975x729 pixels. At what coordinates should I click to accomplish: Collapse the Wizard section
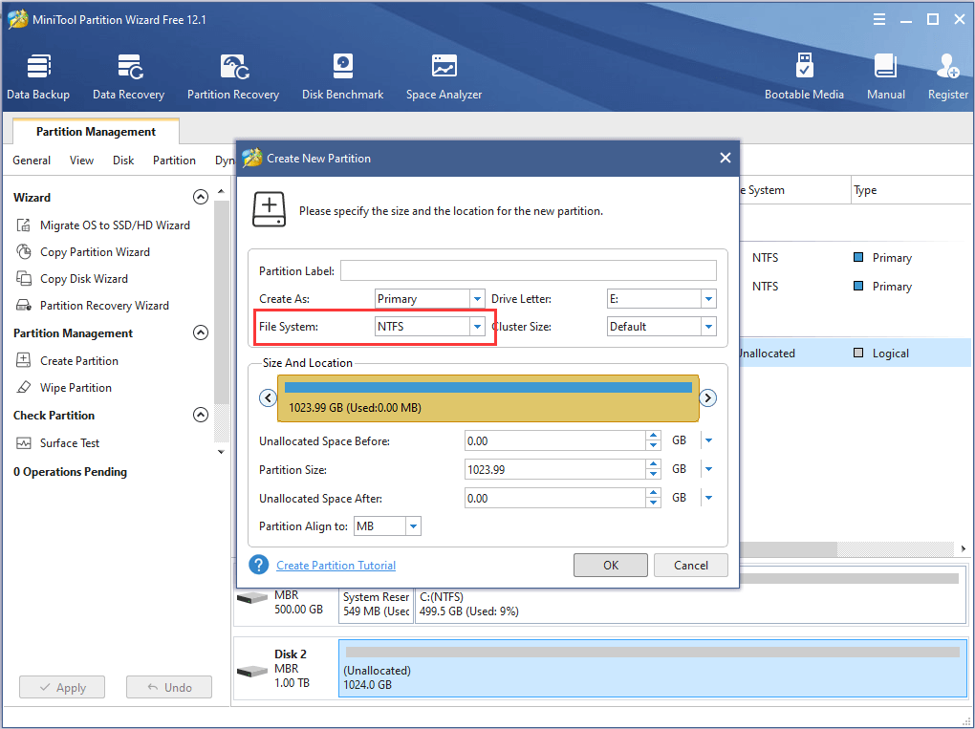pos(200,197)
